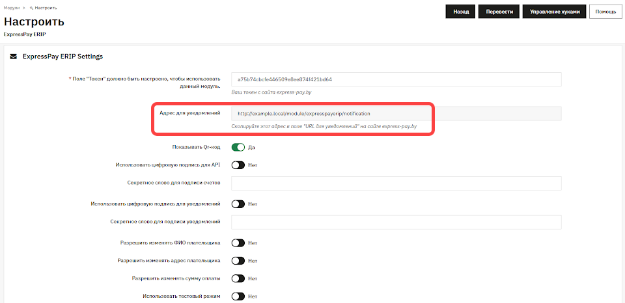Click the ExpressPay ERIP Settings heading
Image resolution: width=625 pixels, height=303 pixels.
click(63, 57)
